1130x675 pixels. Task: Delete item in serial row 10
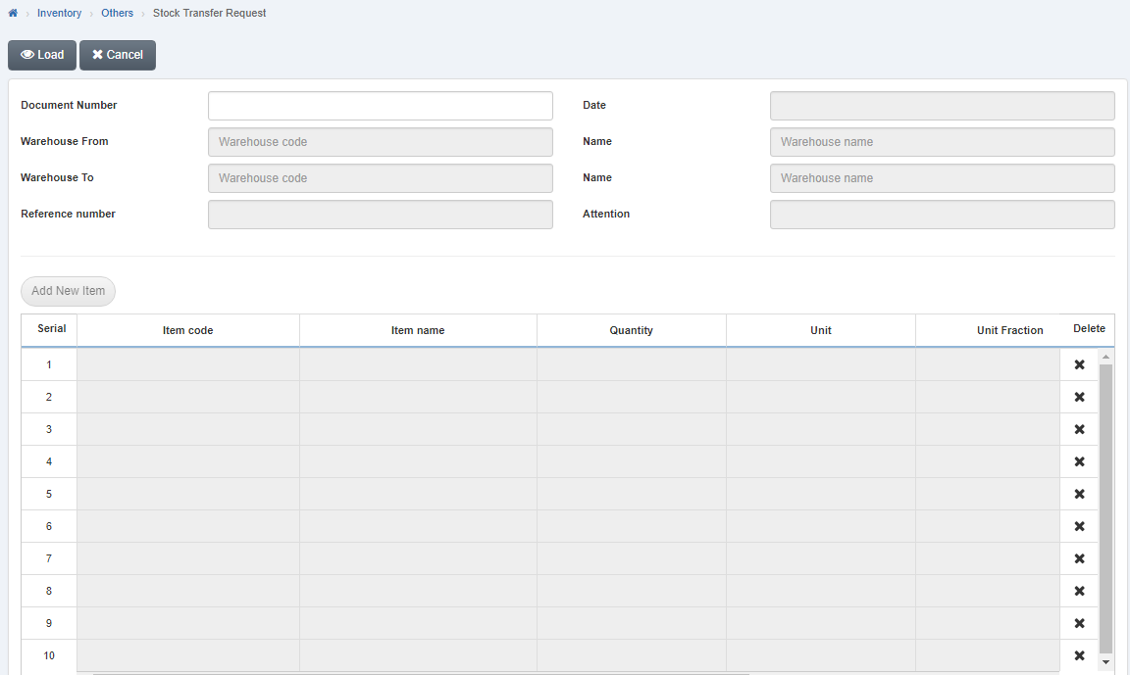[1079, 655]
